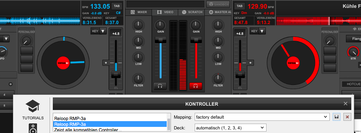Open the right deck KEY dropdown arrow
The height and width of the screenshot is (133, 361).
click(262, 31)
